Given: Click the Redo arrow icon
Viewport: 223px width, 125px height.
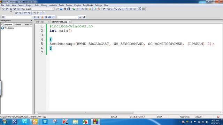Looking at the screenshot, I should [x=77, y=9].
